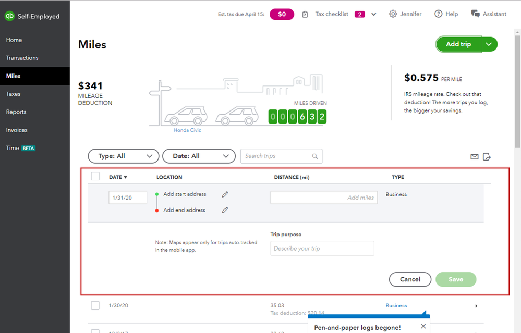This screenshot has width=521, height=333.
Task: Open the Reports sidebar item
Action: (x=16, y=112)
